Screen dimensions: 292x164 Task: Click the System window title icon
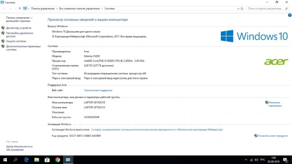[2, 2]
